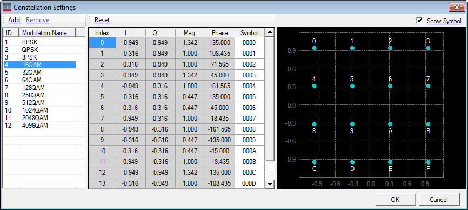468x210 pixels.
Task: Click the Mag. column header
Action: pos(190,33)
